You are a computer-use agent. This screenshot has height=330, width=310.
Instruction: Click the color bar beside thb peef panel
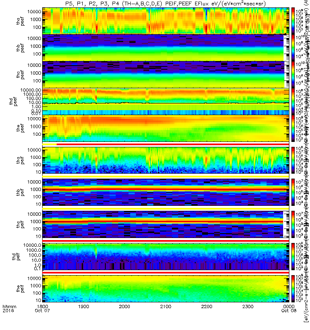pos(293,48)
